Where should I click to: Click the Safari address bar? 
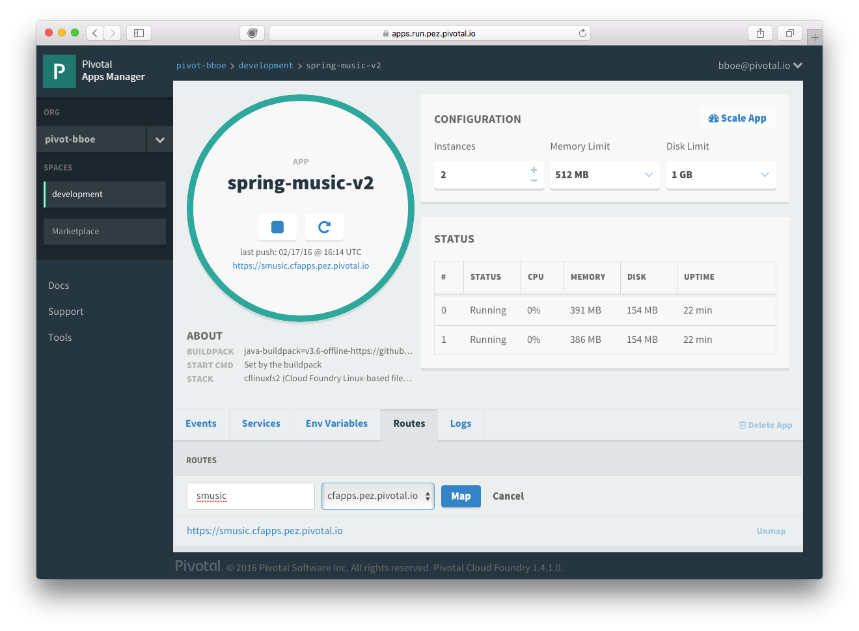coord(429,33)
